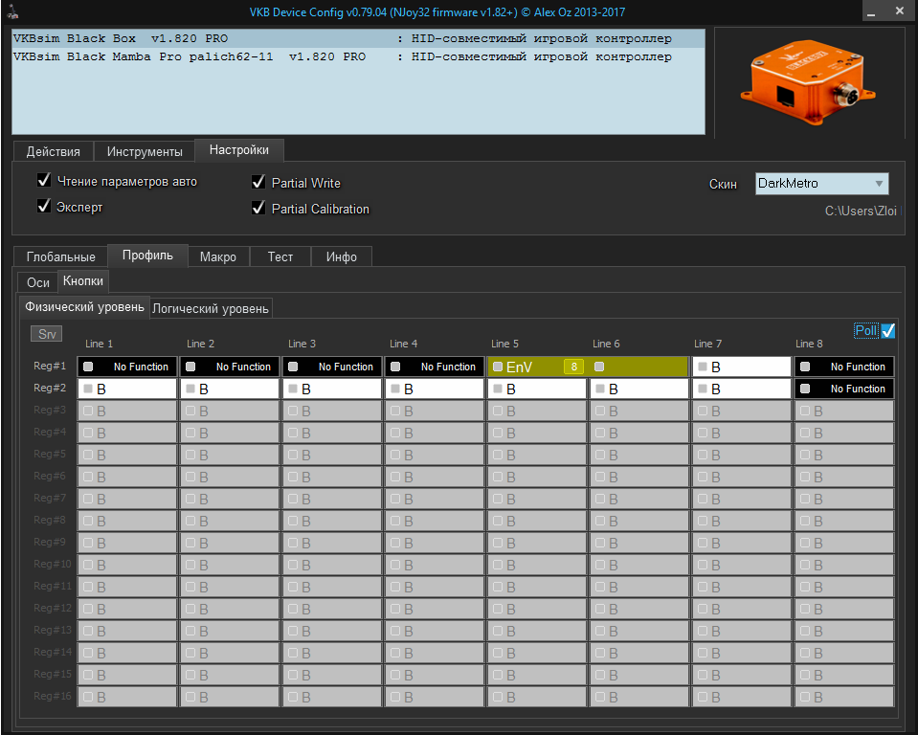Click the C:\Users\Zloi path text
This screenshot has height=735, width=918.
861,212
